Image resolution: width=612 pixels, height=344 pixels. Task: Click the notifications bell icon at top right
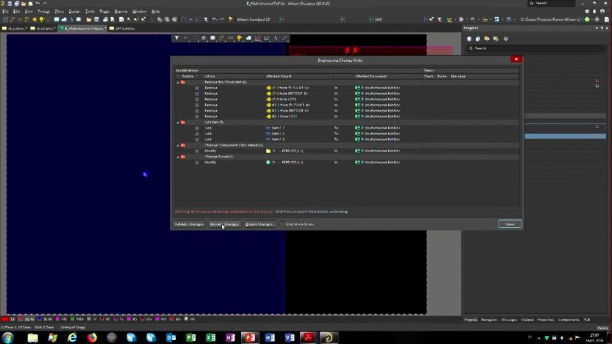594,11
